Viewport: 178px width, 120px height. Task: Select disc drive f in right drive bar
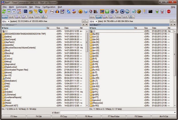[x=112, y=17]
